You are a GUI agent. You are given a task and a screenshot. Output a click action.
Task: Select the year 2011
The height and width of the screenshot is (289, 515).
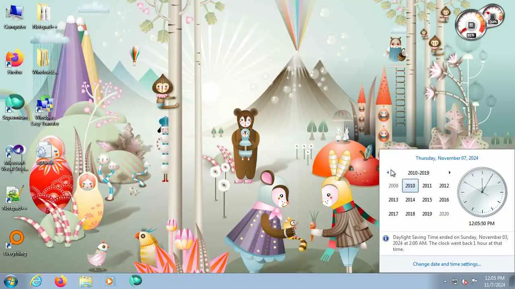427,186
